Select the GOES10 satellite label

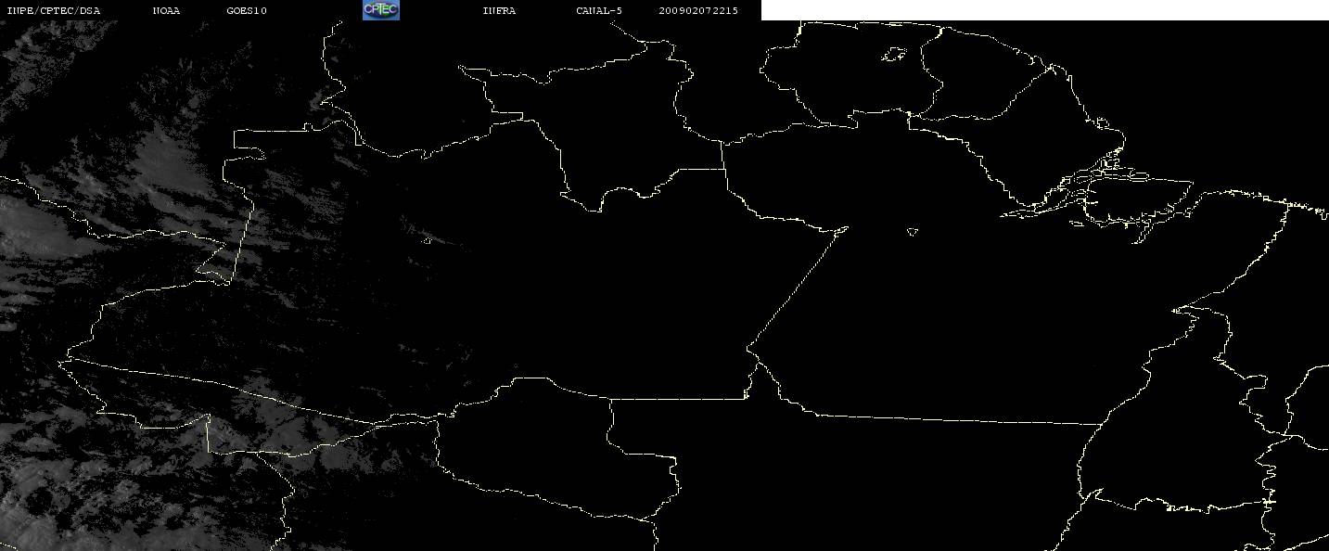[247, 10]
